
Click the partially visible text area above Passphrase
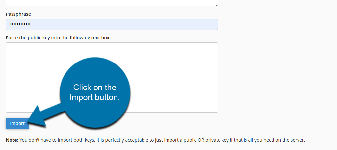(112, 3)
